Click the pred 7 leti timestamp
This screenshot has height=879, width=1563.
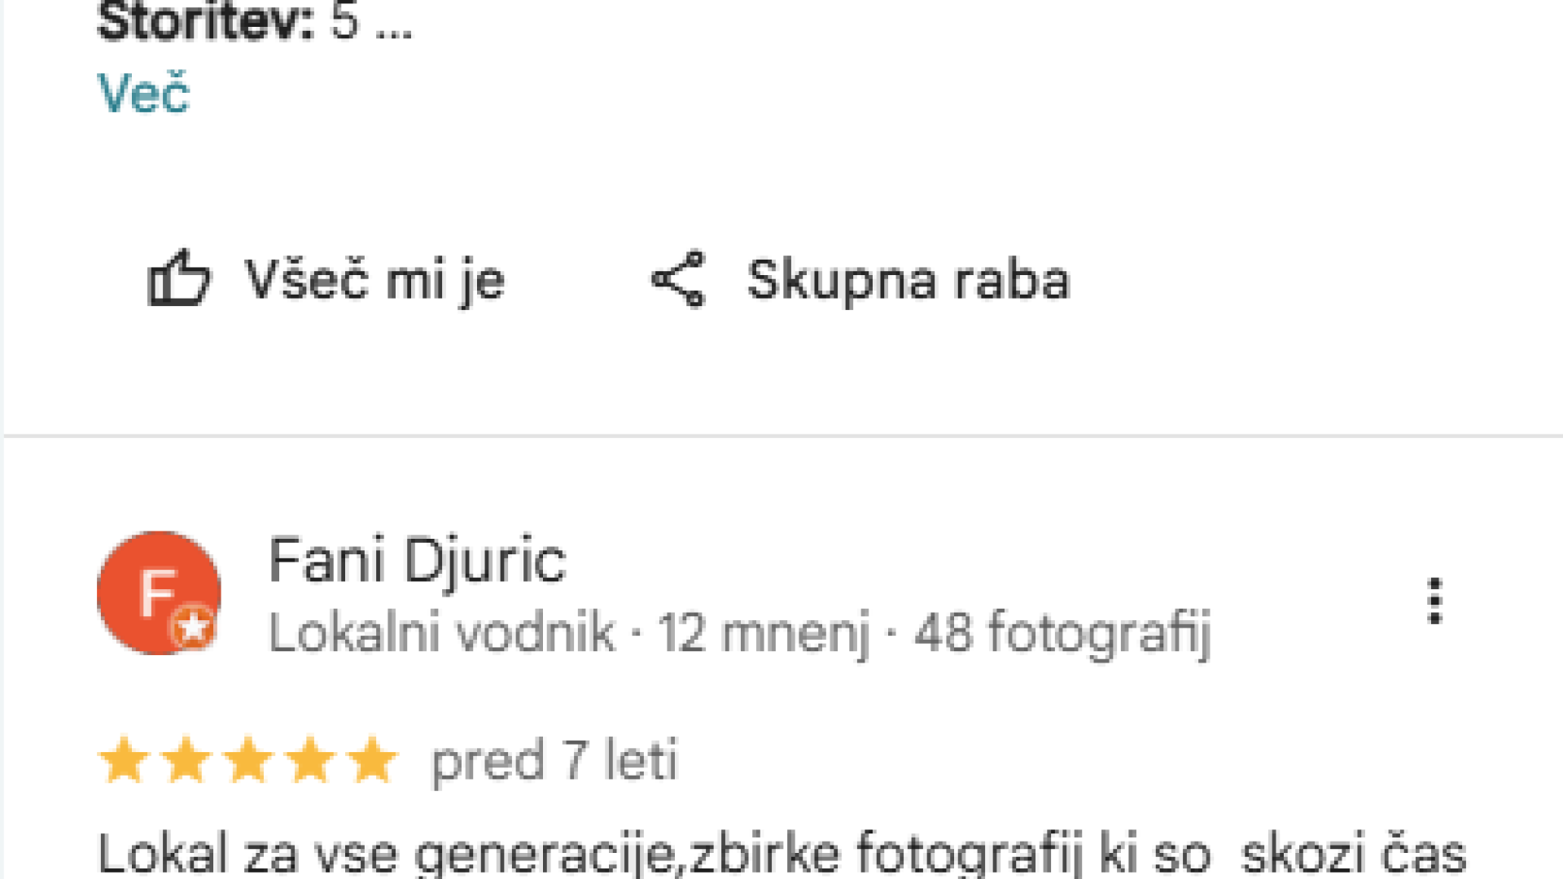point(554,760)
